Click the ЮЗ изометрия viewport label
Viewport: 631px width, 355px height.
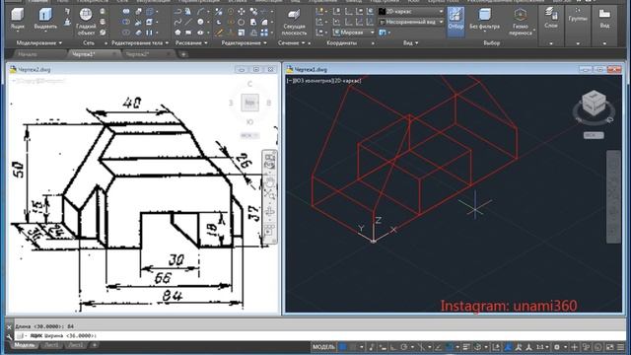(316, 81)
